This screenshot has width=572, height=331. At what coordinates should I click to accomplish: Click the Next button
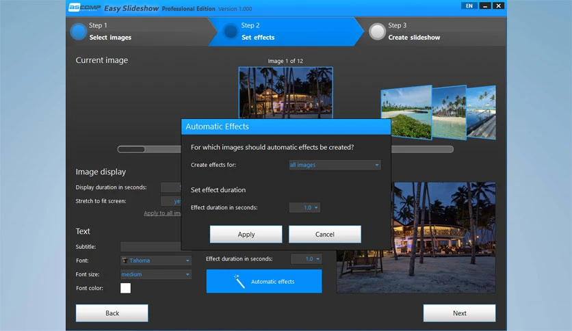click(x=459, y=313)
